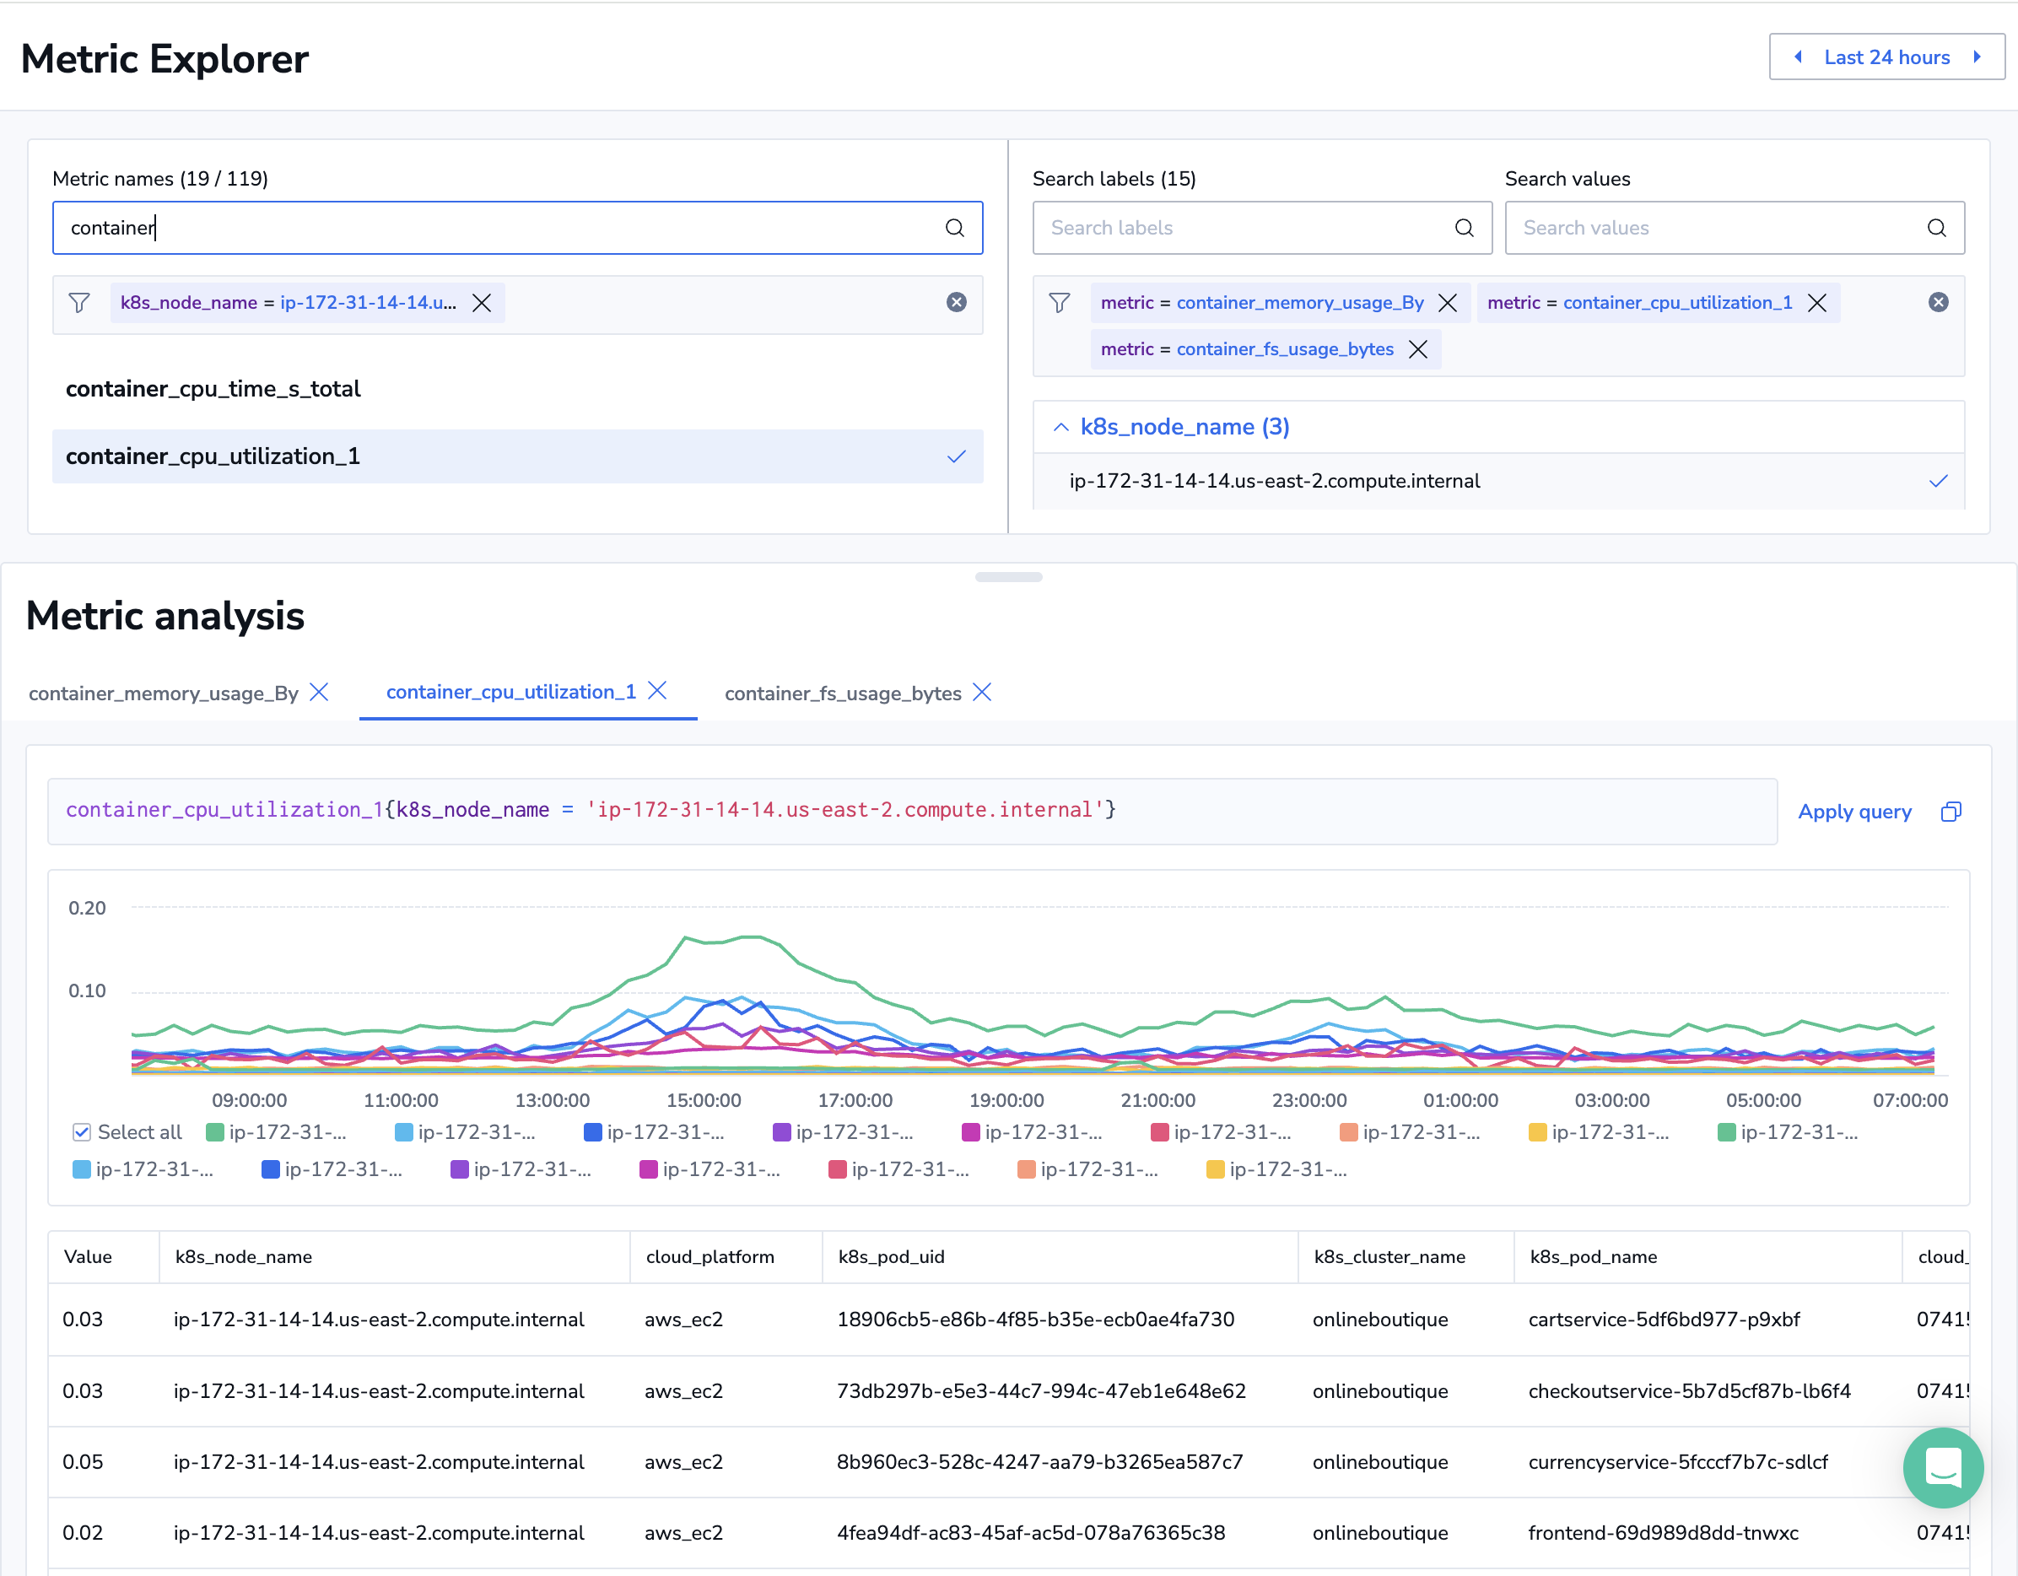This screenshot has height=1576, width=2018.
Task: Remove the k8s_node_name filter chip
Action: (482, 303)
